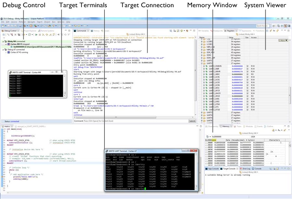Collapse the Blinky M4 connection node
This screenshot has width=292, height=199.
(x=3, y=41)
